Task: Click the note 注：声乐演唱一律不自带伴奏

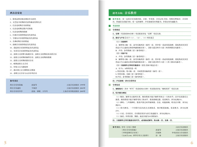Action: point(123,80)
